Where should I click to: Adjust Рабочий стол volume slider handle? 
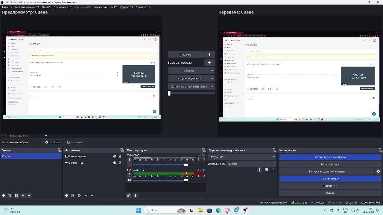tap(186, 180)
